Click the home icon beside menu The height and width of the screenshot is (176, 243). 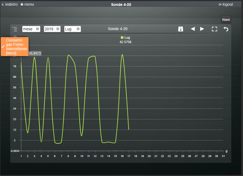(22, 5)
